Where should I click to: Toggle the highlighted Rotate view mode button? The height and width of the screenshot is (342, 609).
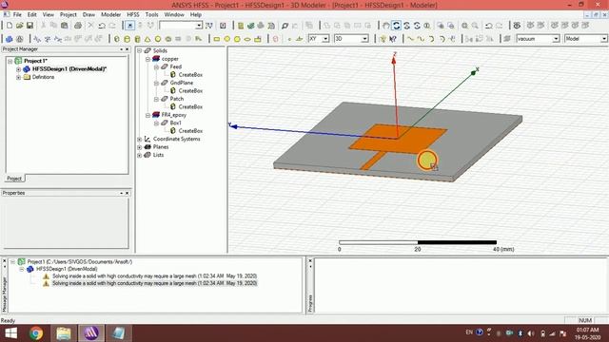click(396, 26)
